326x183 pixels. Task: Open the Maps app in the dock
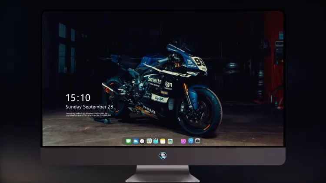pyautogui.click(x=149, y=141)
